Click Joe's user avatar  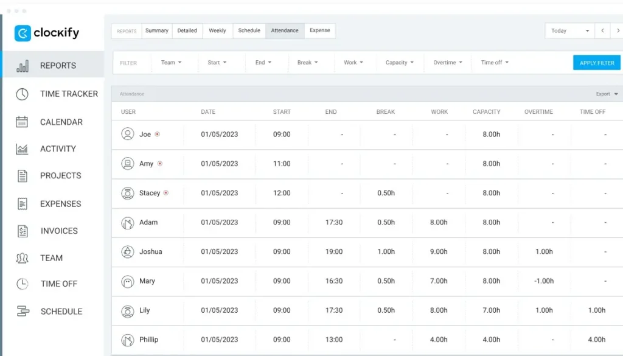(127, 134)
